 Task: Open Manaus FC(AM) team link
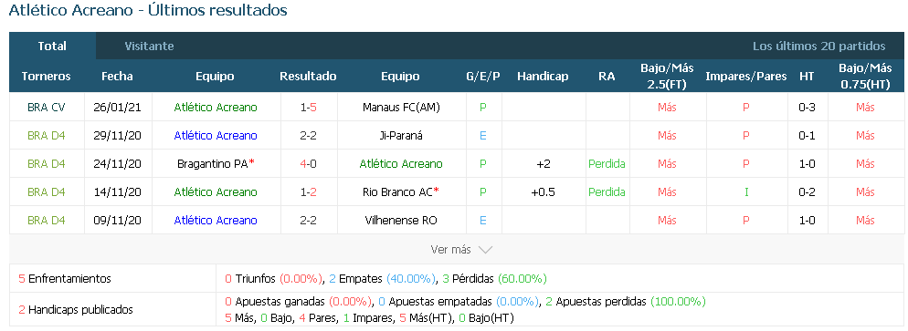click(401, 108)
